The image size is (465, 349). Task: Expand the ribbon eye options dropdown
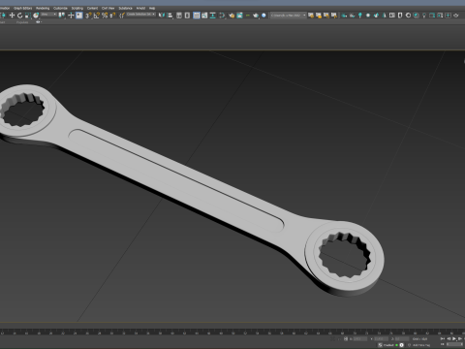[x=39, y=22]
